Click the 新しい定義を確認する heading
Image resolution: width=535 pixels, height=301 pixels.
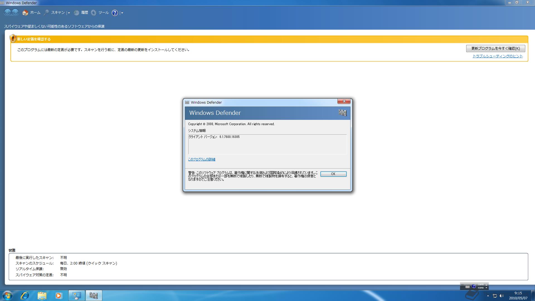[x=34, y=39]
